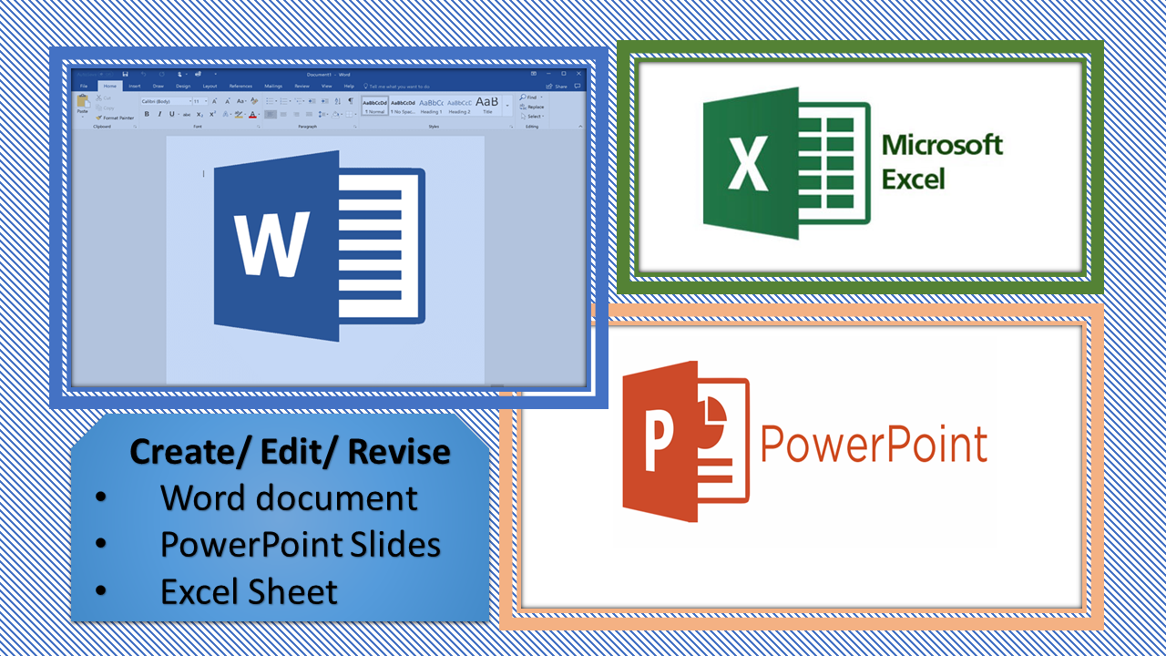Click the Paste clipboard icon
This screenshot has height=656, width=1166.
tap(83, 103)
